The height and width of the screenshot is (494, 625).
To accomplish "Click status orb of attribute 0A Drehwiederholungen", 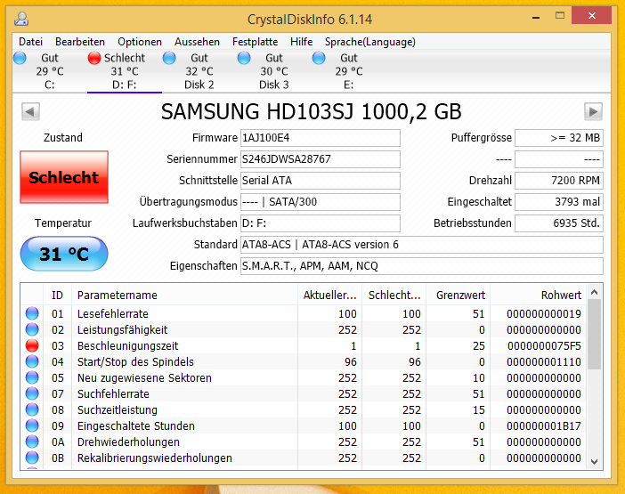I will [x=32, y=441].
